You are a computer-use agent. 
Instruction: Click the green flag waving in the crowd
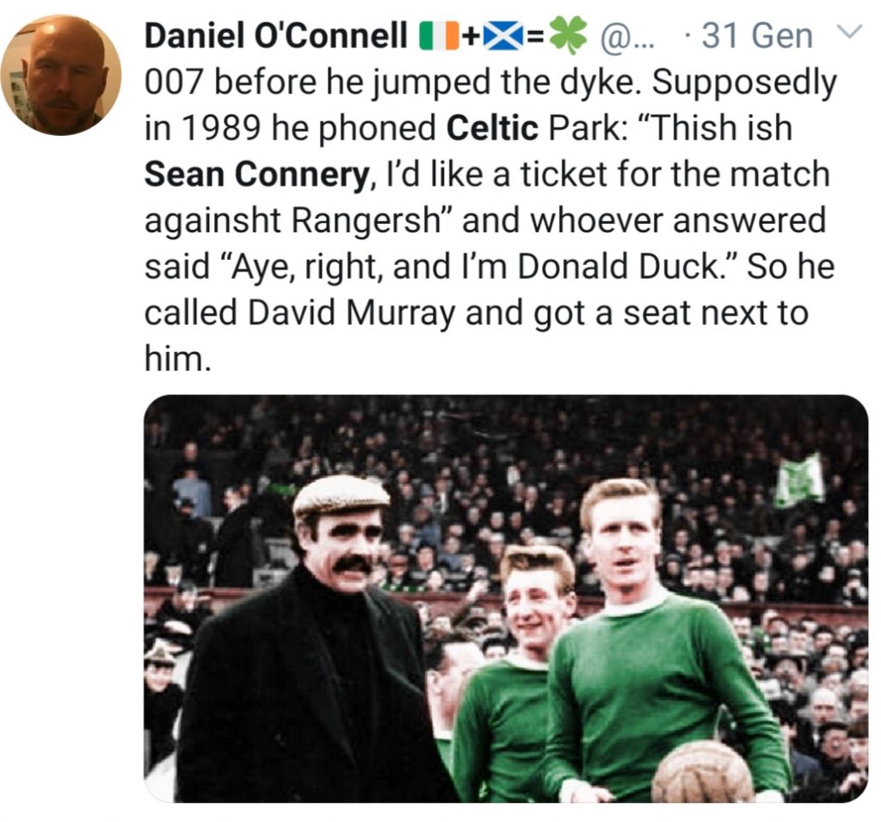[x=798, y=482]
